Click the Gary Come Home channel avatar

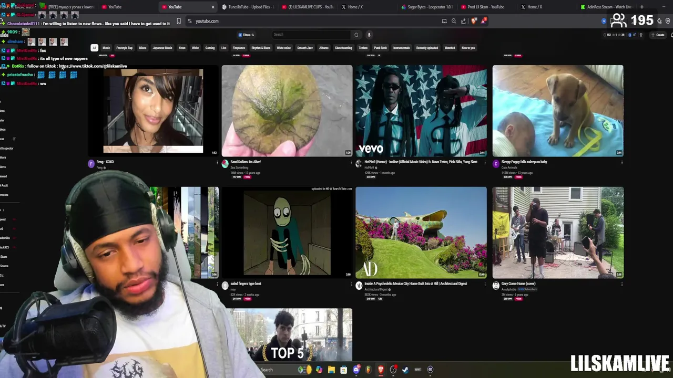click(496, 286)
